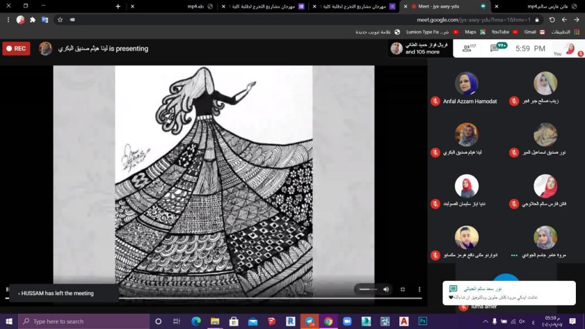Click the red REC recording indicator
This screenshot has height=329, width=585.
tap(16, 49)
